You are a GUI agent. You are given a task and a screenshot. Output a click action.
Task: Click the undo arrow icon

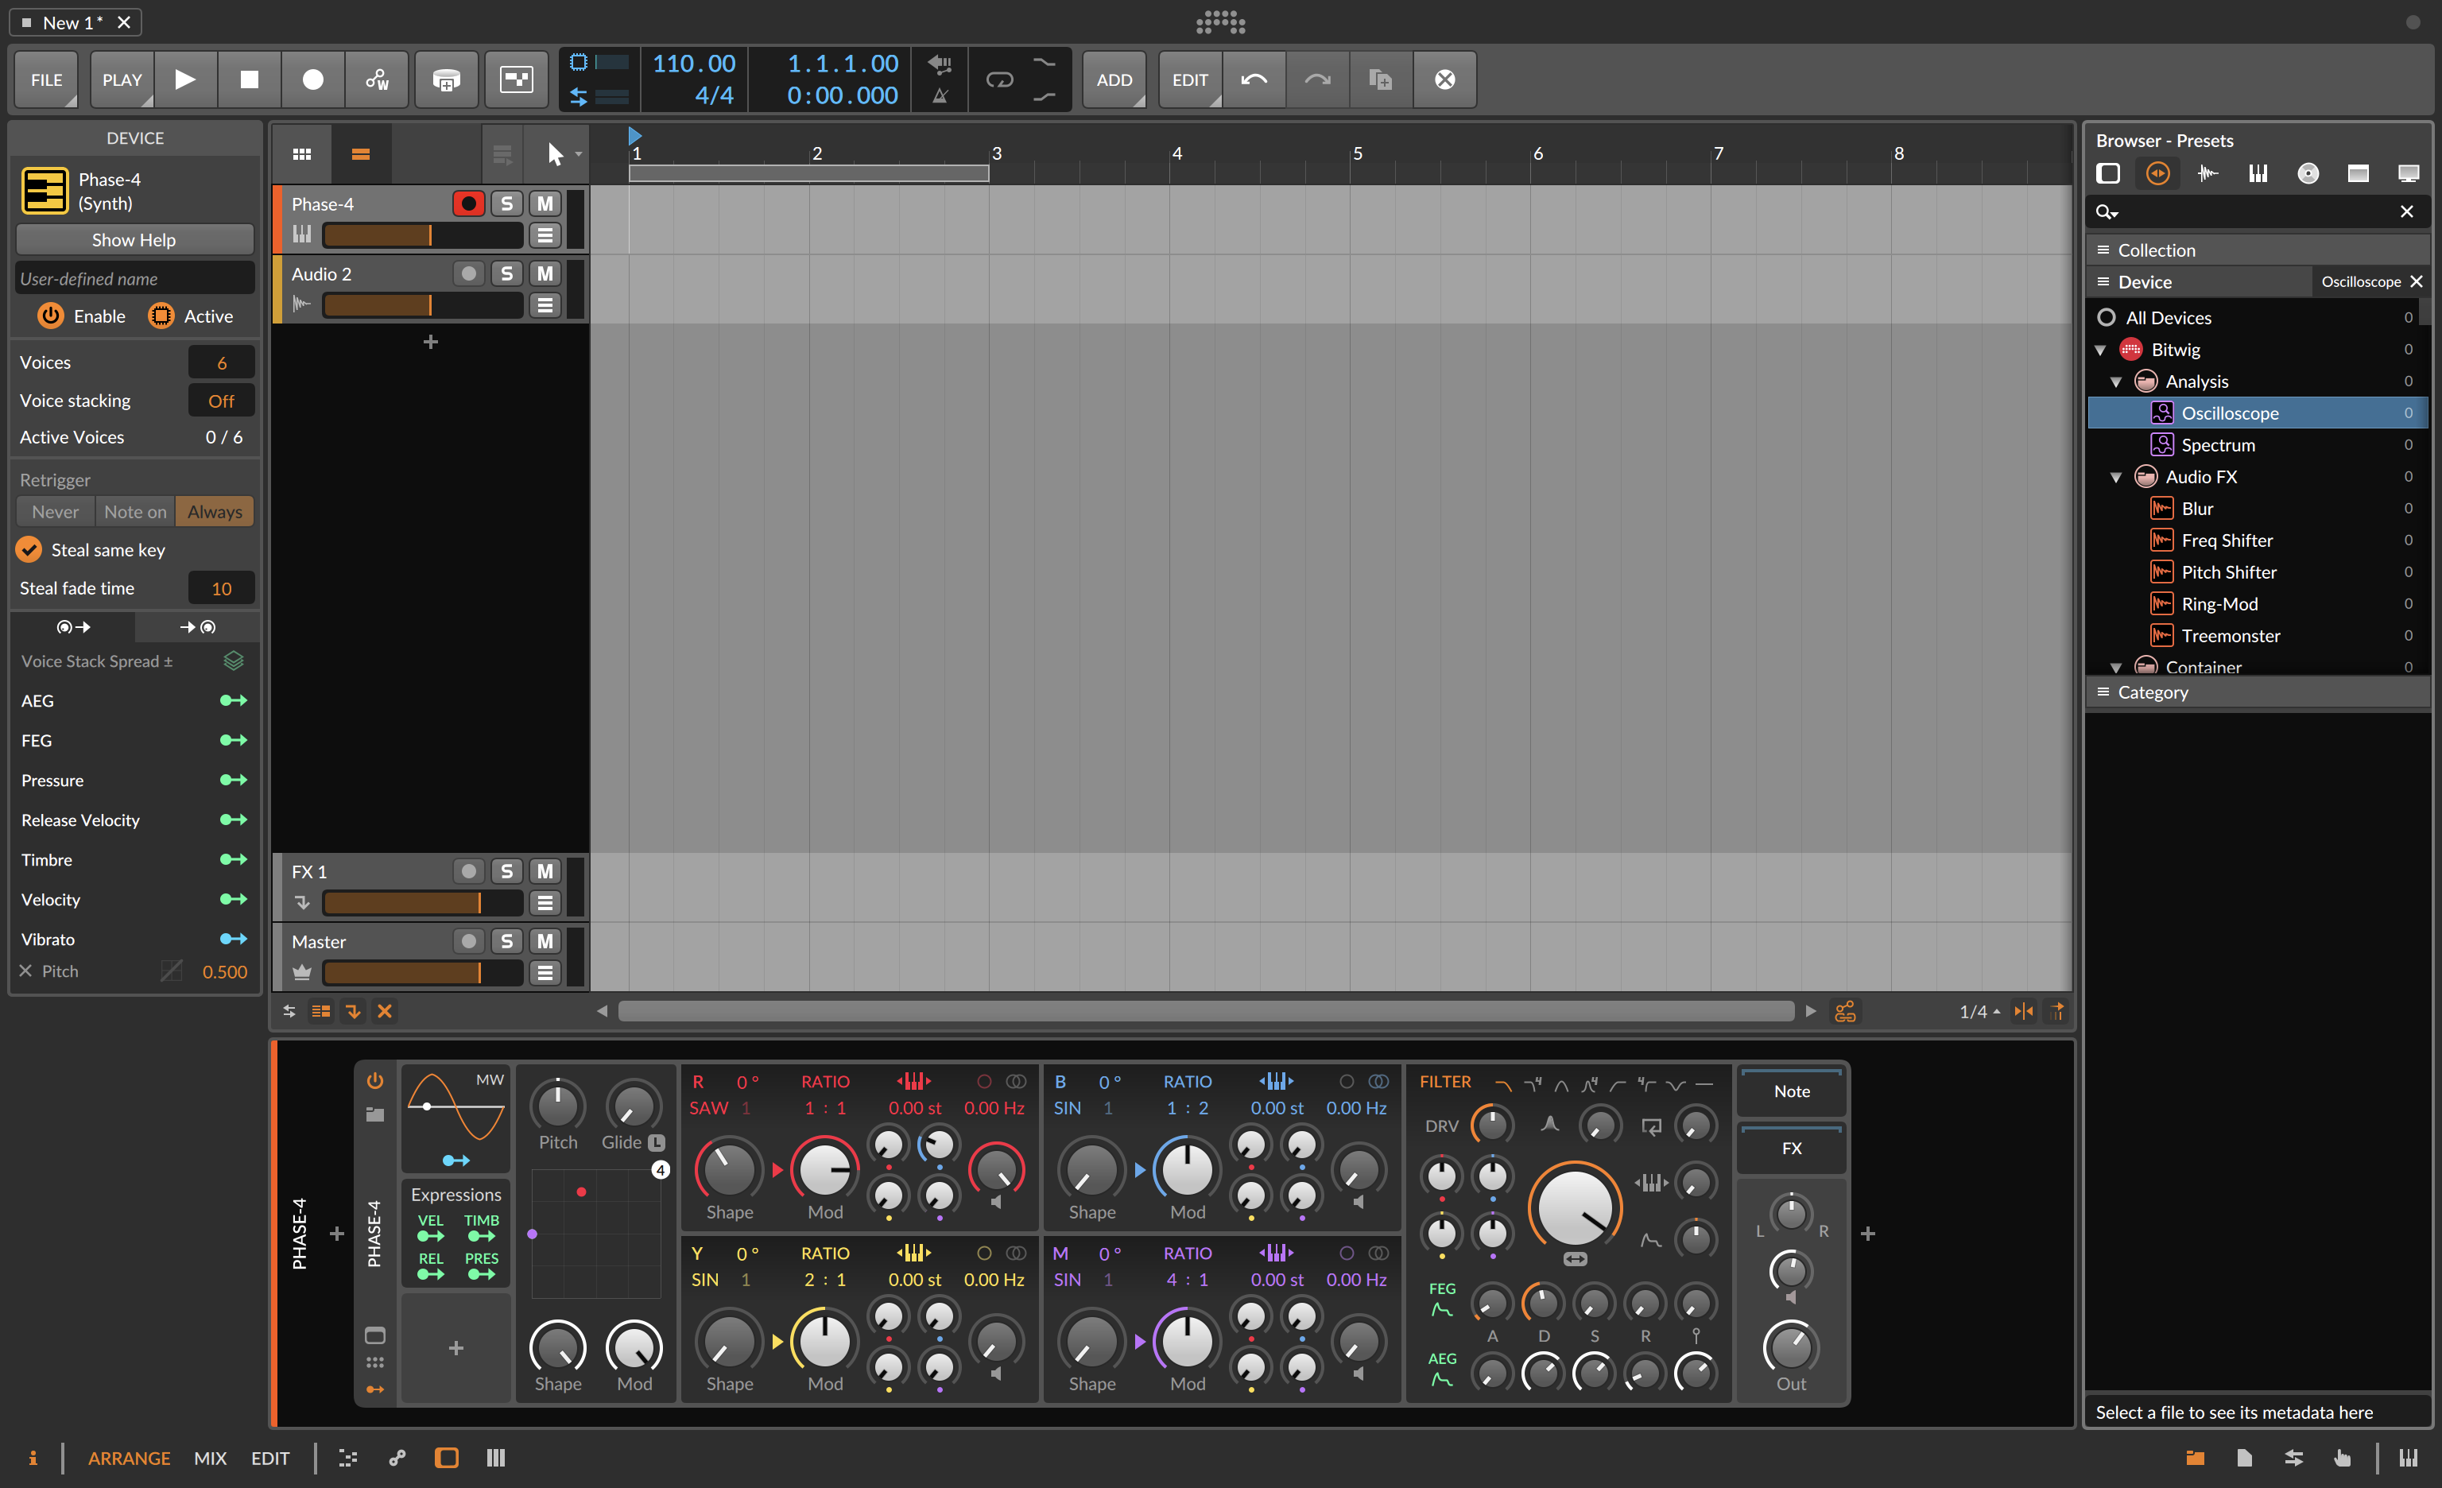[1254, 79]
